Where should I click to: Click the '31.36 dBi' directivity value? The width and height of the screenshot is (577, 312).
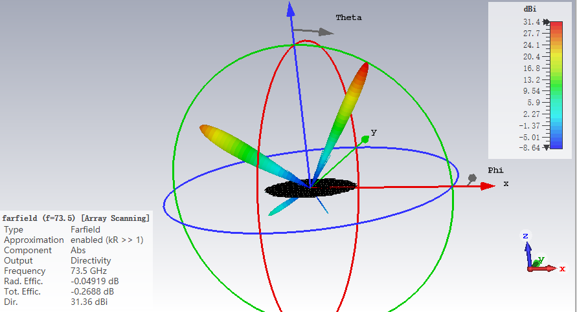click(x=89, y=302)
